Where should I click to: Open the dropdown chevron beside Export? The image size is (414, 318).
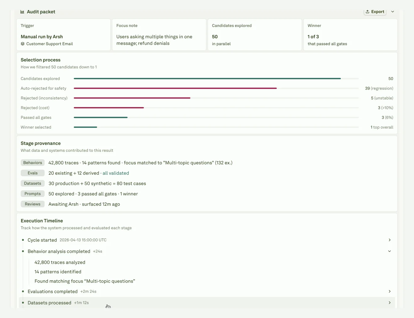(x=393, y=12)
